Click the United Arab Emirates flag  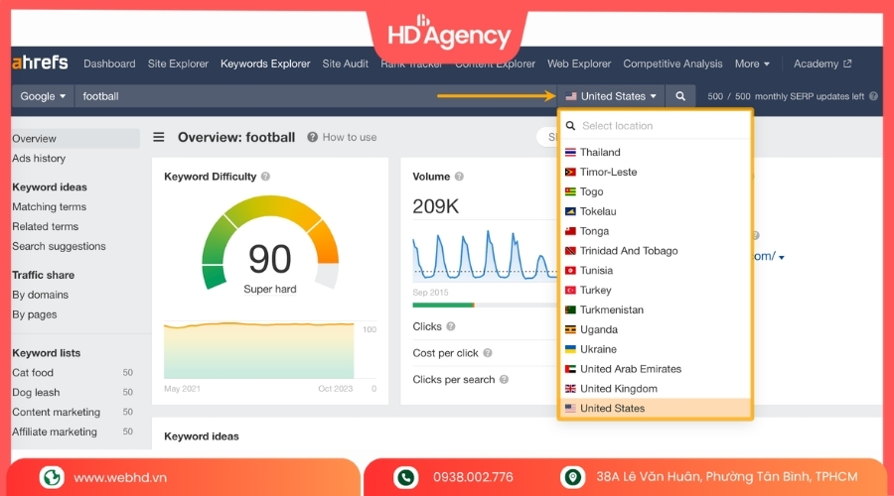[570, 369]
